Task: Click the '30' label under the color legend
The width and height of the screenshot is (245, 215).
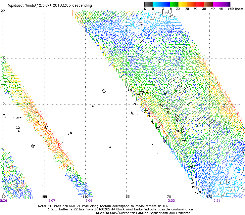Action: [195, 9]
